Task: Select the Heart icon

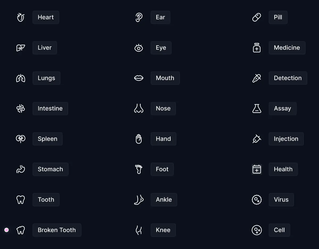Action: coord(20,17)
